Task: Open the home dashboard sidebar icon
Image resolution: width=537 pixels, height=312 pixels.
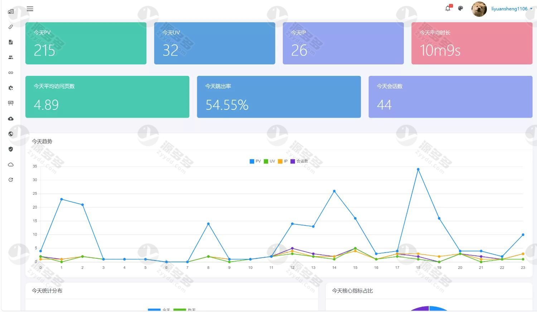Action: (x=11, y=11)
